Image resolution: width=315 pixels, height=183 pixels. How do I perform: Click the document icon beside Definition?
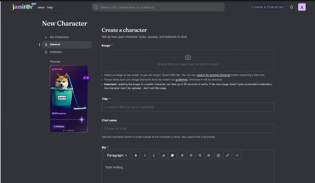46,52
